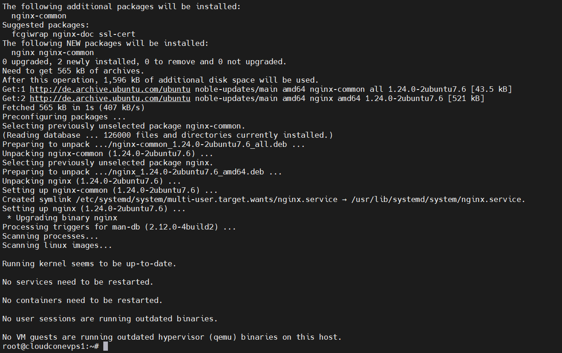The image size is (562, 353).
Task: Click the "Fetched 565 kB in 1s" line
Action: point(73,107)
